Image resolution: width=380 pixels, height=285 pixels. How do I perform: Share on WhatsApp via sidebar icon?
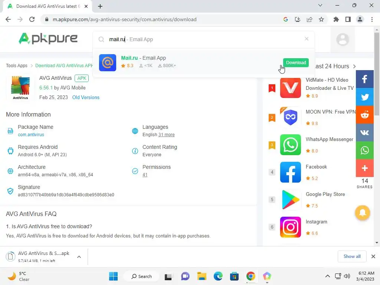pyautogui.click(x=364, y=150)
